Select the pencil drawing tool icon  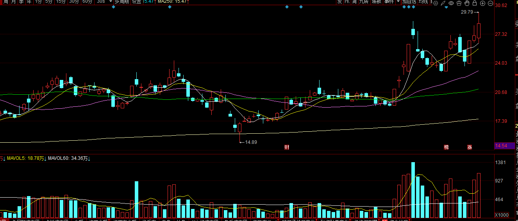point(443,3)
